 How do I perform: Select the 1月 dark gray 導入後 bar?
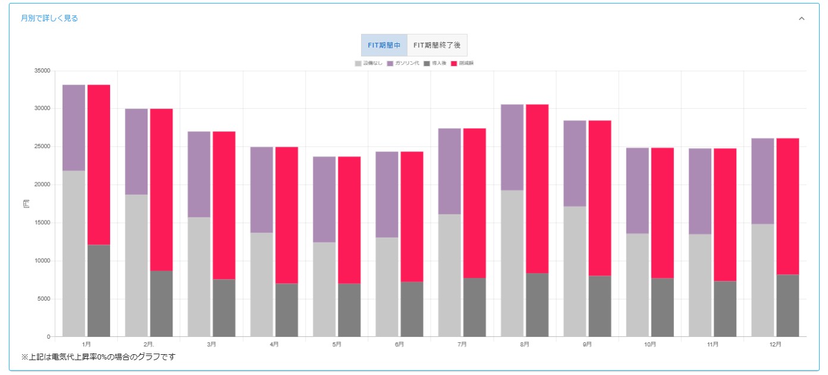[99, 291]
